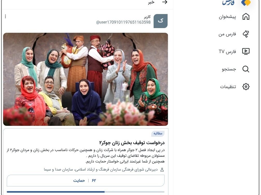261x195 pixels.
Task: Click the magnifying glass search icon
Action: click(x=246, y=69)
